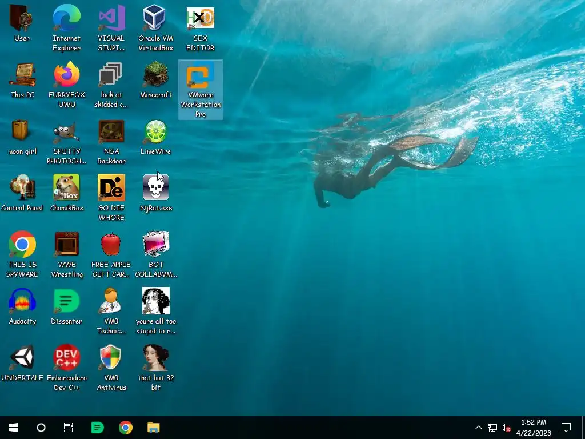585x439 pixels.
Task: Click the VM0 Antivirus shield icon
Action: click(111, 357)
